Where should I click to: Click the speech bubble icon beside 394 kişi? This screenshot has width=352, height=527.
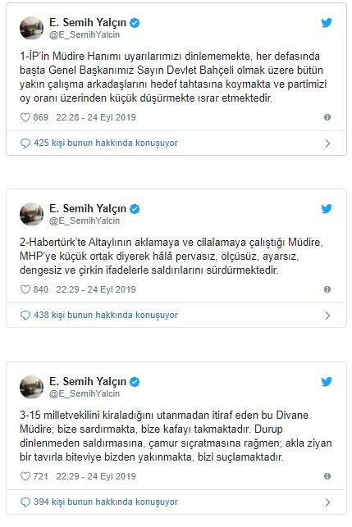click(x=25, y=502)
